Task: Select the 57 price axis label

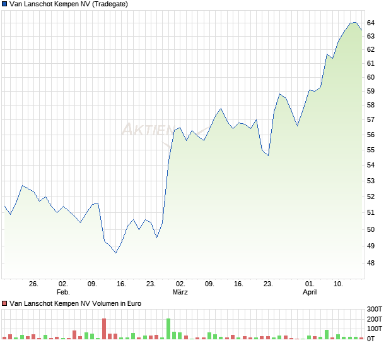Action: [x=371, y=120]
